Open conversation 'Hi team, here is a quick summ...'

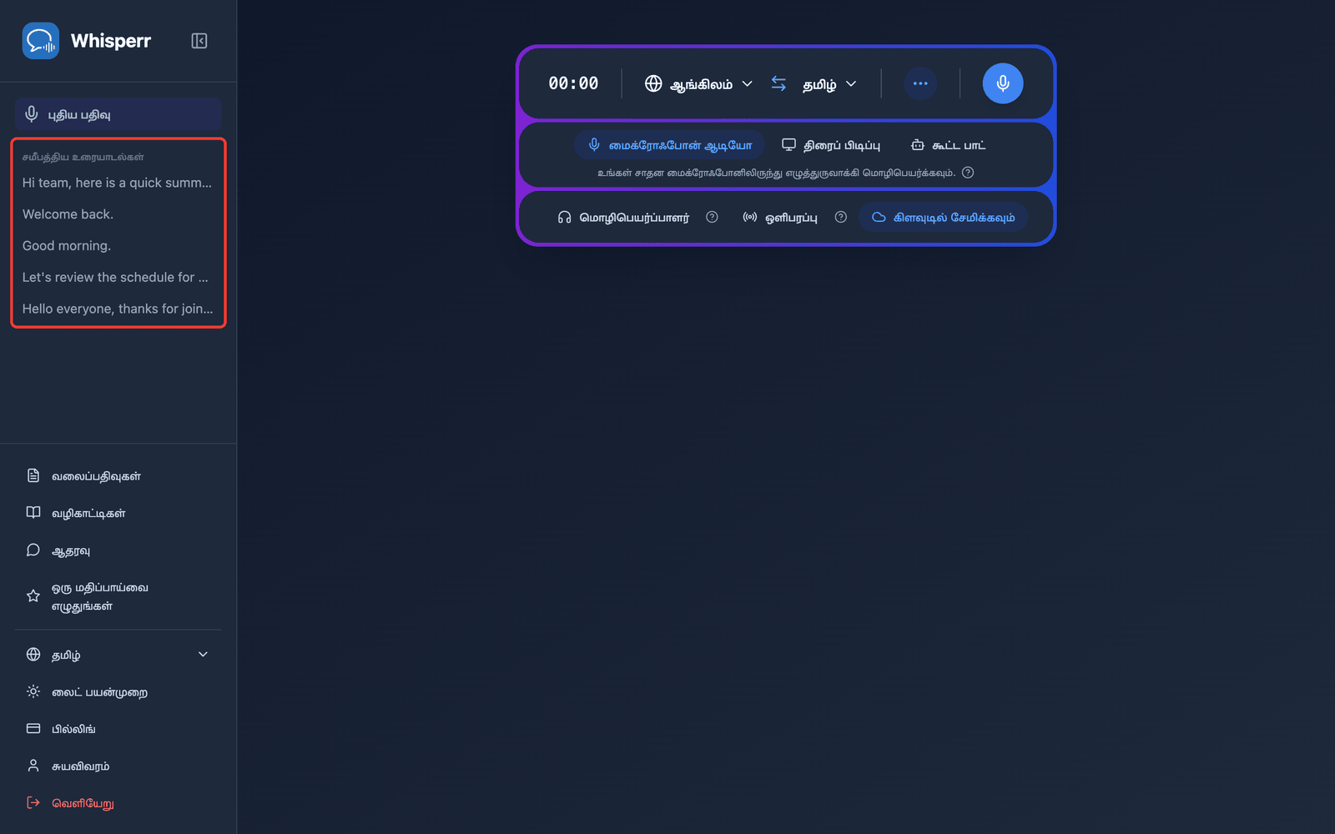[118, 183]
